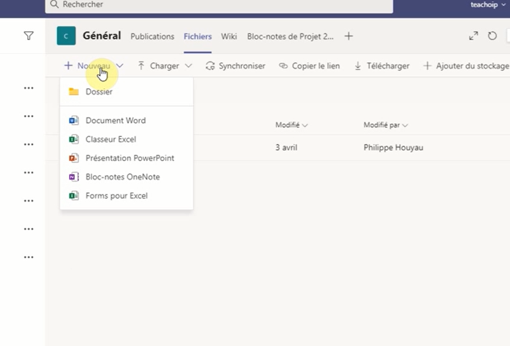Open the fourth sidebar more-options ellipsis
Image resolution: width=510 pixels, height=346 pixels.
[29, 173]
